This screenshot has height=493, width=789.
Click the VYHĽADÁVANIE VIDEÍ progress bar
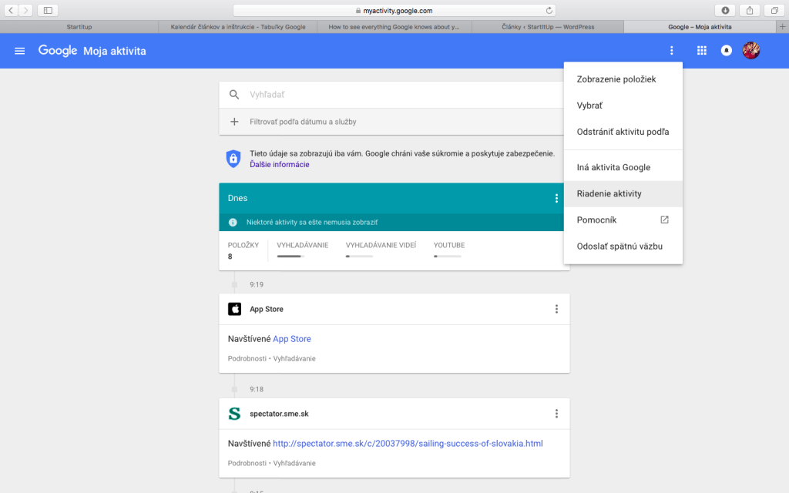tap(359, 257)
